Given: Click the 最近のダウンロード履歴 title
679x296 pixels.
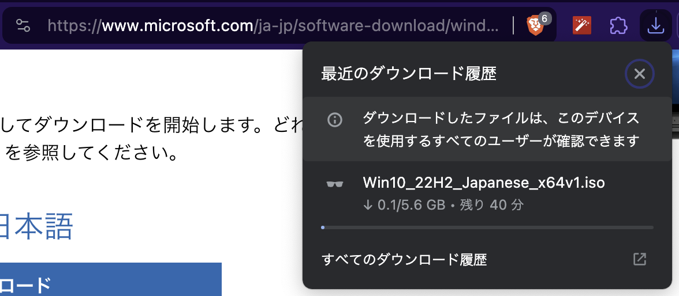Looking at the screenshot, I should [409, 74].
